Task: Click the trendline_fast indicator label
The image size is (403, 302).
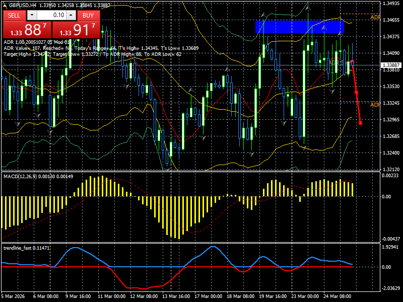Action: pos(26,248)
